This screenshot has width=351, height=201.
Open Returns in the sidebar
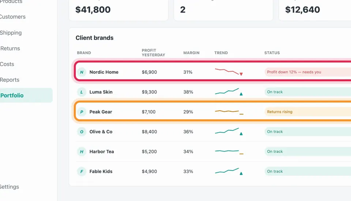10,48
